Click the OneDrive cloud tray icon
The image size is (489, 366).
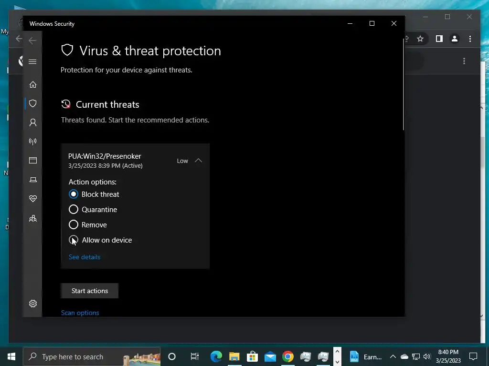pyautogui.click(x=404, y=356)
